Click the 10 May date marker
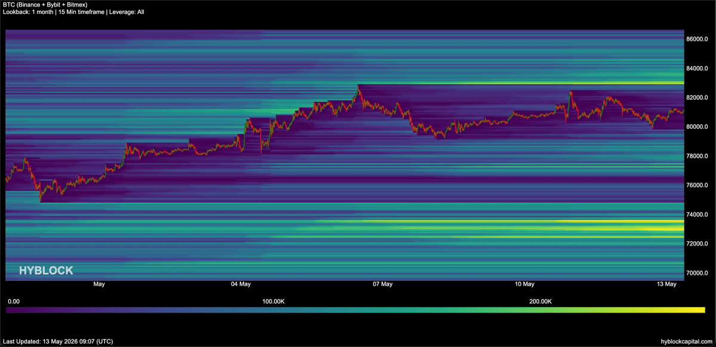The width and height of the screenshot is (716, 347). click(524, 284)
